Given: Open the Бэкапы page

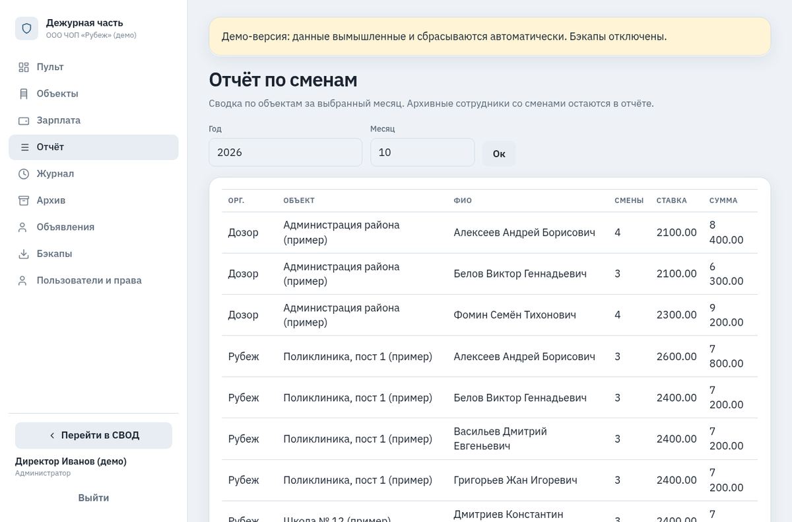Looking at the screenshot, I should (93, 254).
